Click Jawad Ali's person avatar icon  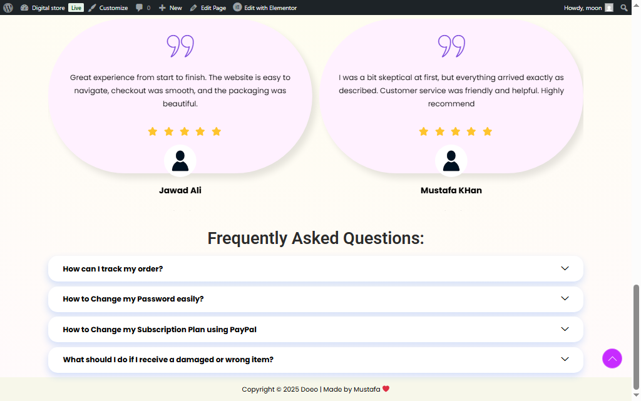pyautogui.click(x=180, y=160)
